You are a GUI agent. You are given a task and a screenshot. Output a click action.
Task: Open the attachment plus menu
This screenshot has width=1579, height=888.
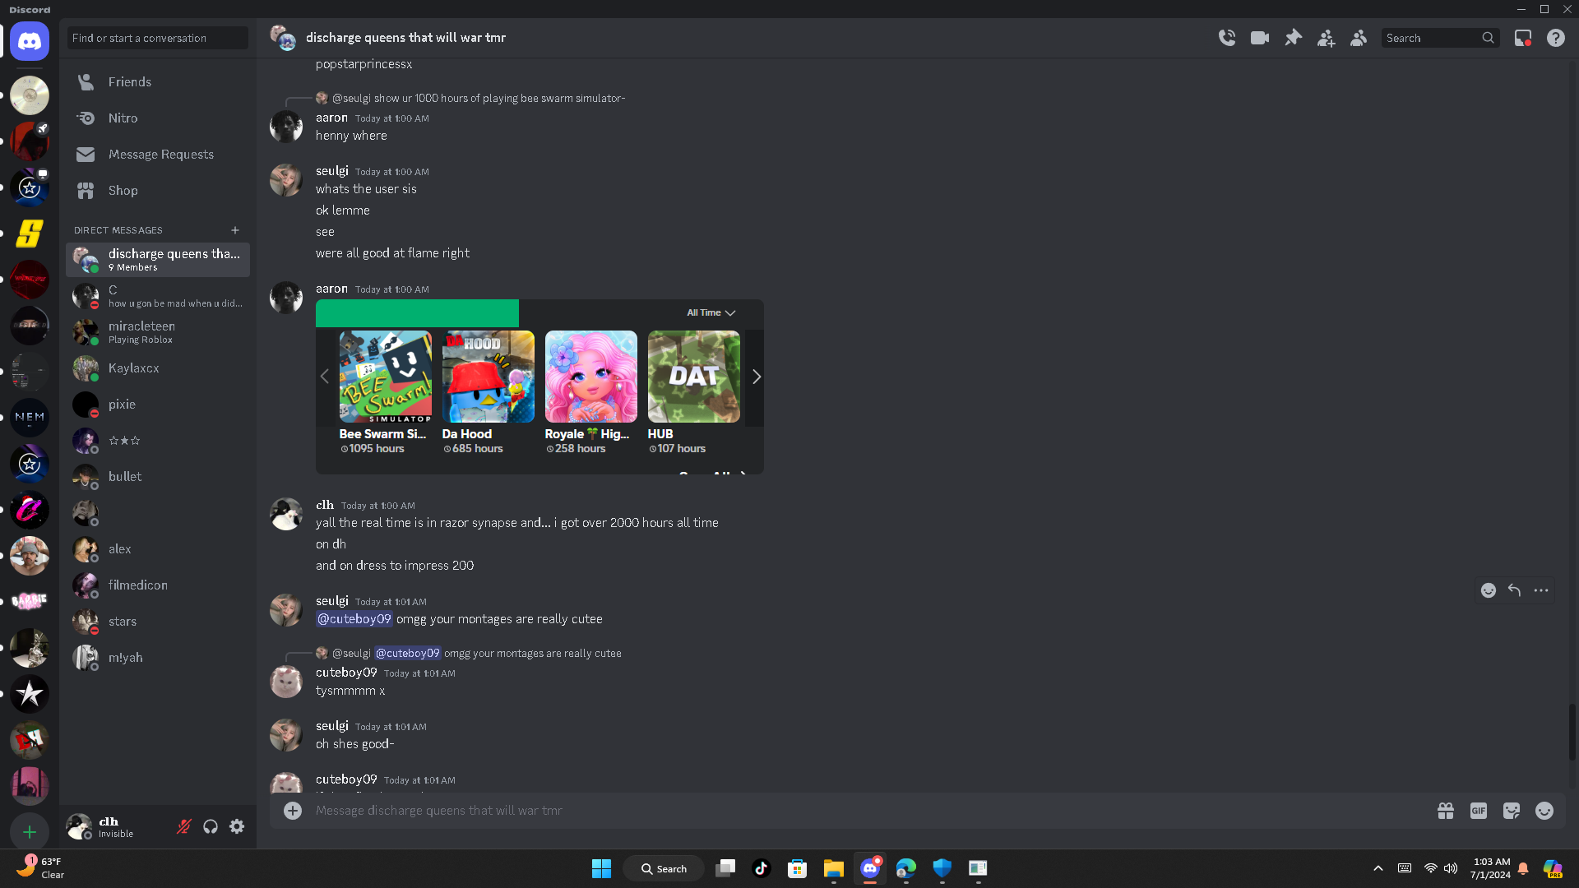point(293,811)
